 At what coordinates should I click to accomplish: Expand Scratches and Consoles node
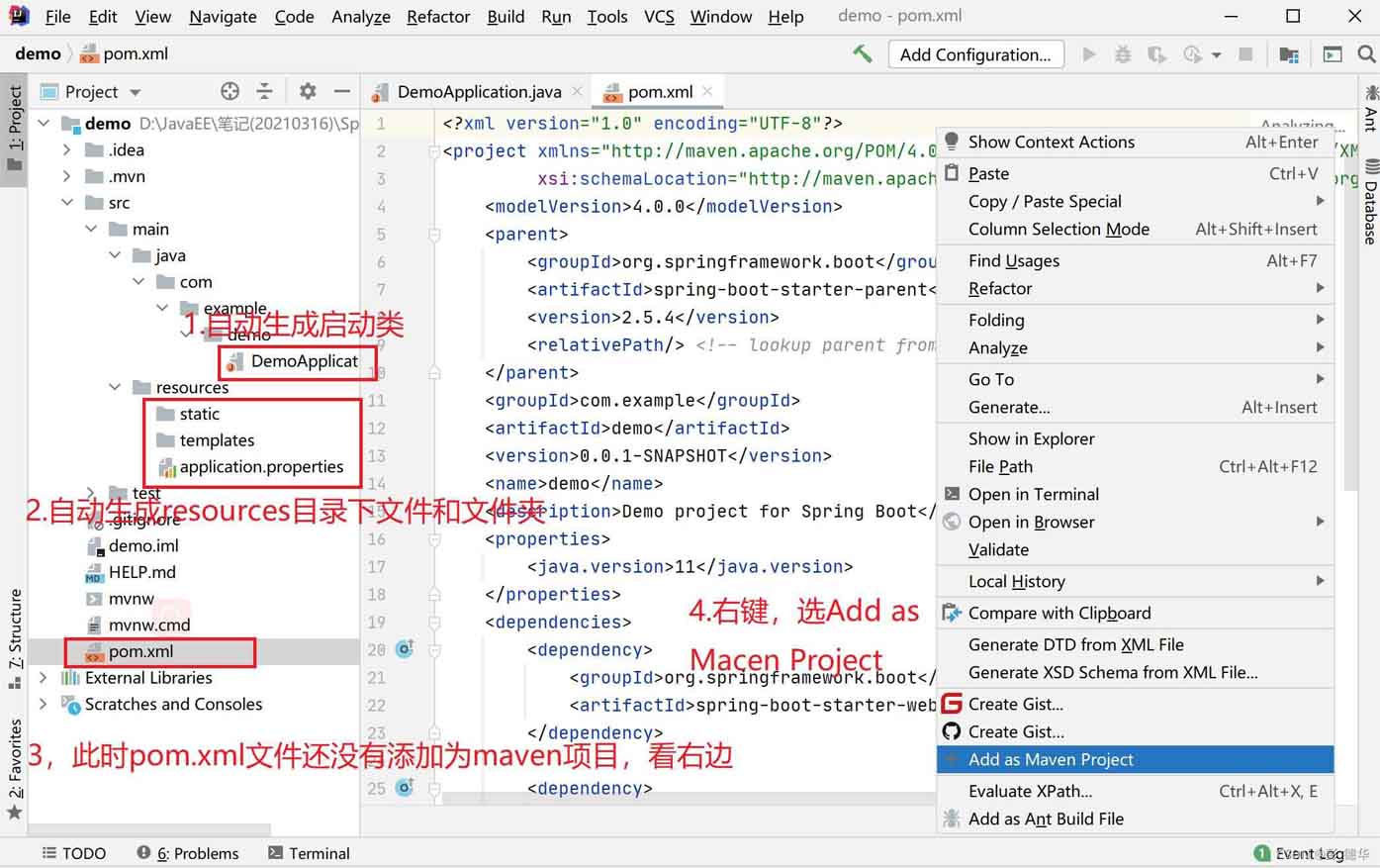(x=44, y=704)
